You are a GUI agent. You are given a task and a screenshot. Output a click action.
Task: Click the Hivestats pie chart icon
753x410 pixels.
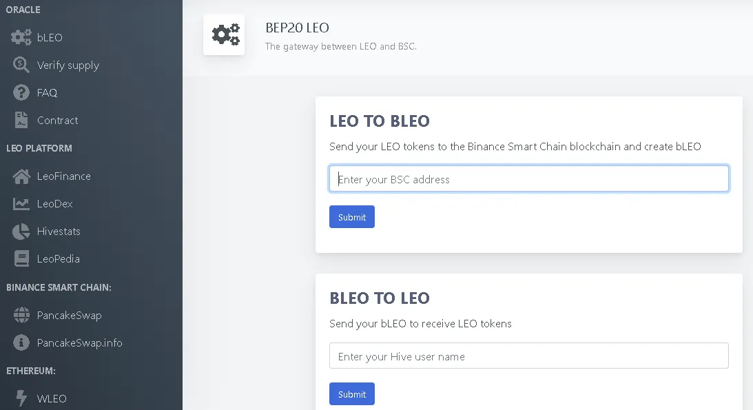coord(21,232)
